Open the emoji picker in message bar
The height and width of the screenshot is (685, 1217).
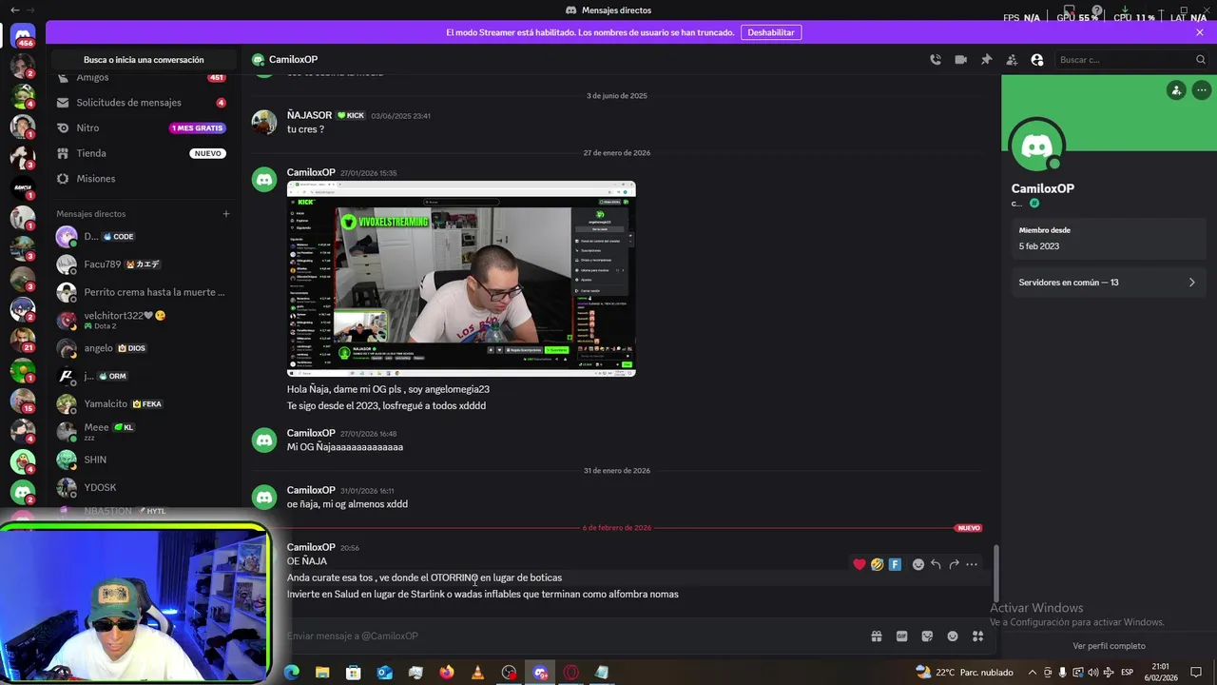953,636
